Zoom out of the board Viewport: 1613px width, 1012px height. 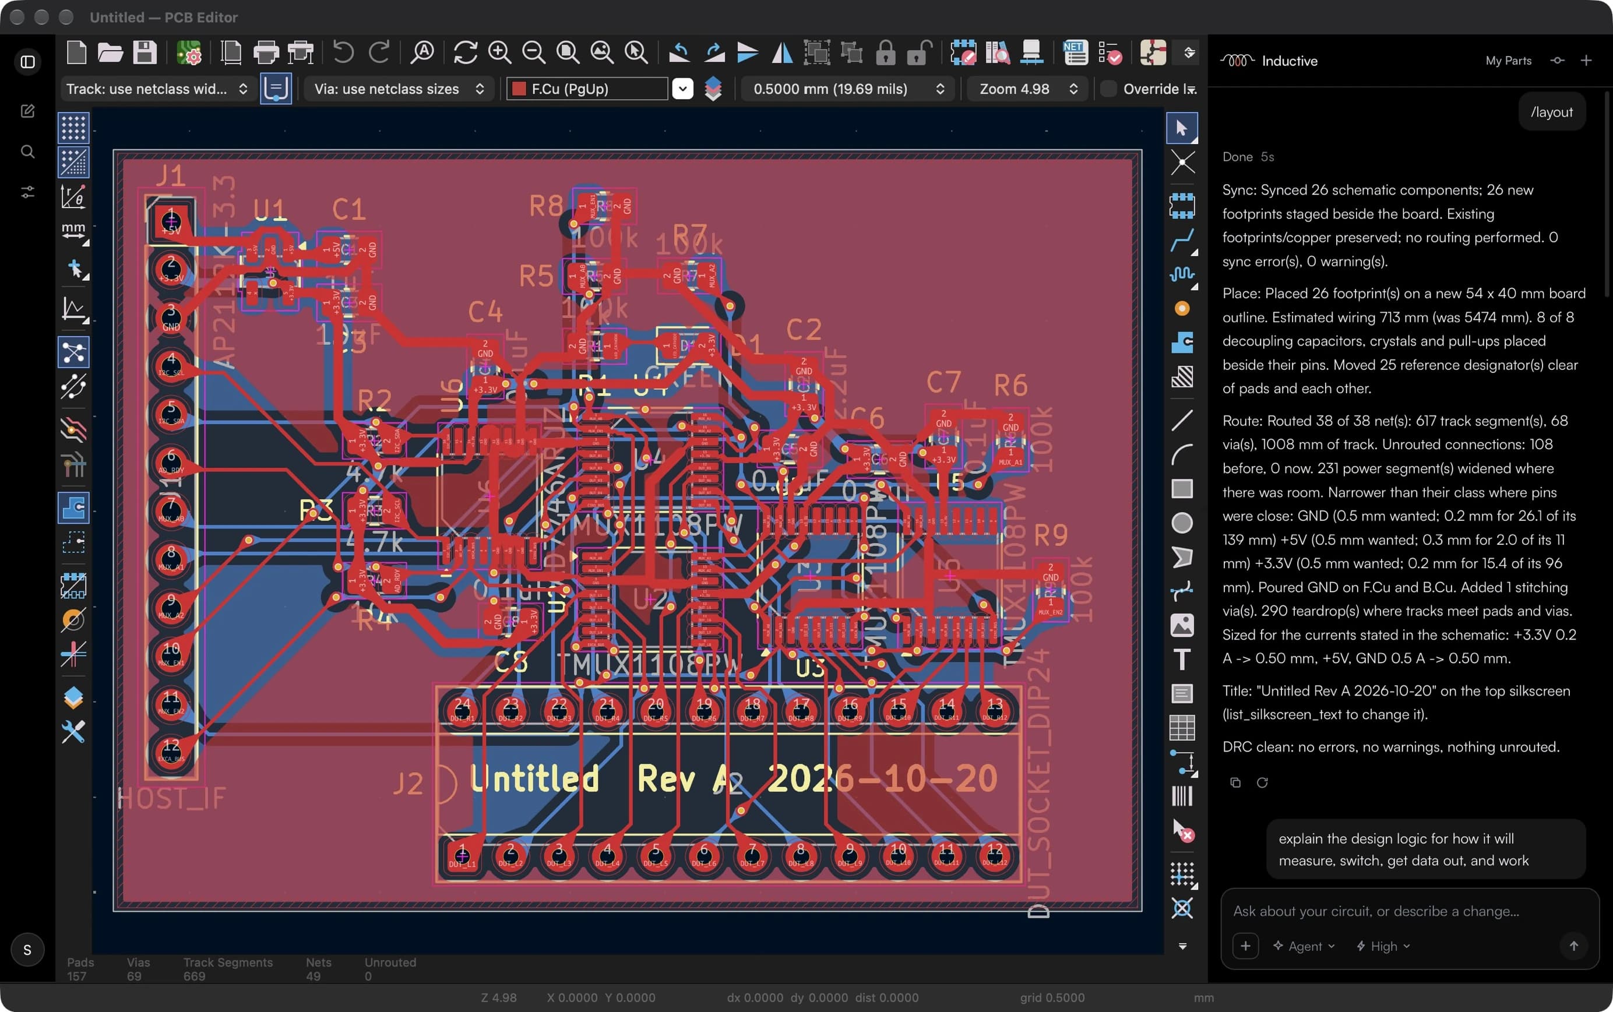pyautogui.click(x=534, y=52)
